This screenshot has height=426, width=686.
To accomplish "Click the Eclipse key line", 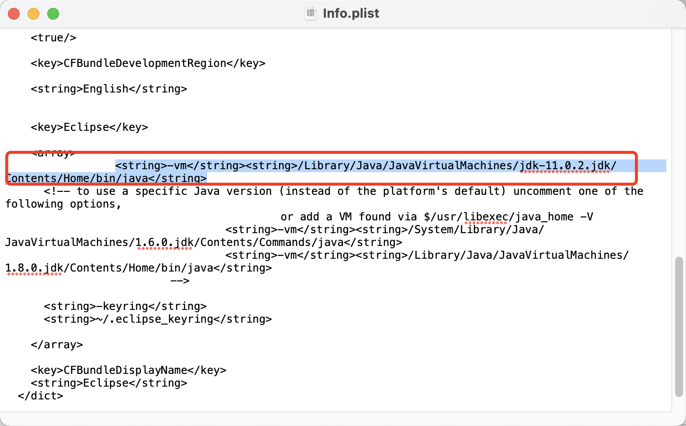I will [89, 127].
